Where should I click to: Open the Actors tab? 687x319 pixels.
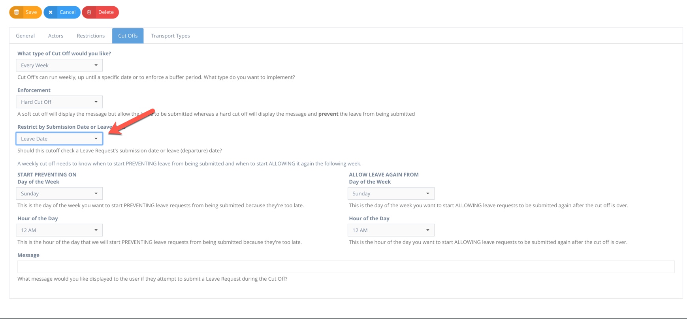56,36
